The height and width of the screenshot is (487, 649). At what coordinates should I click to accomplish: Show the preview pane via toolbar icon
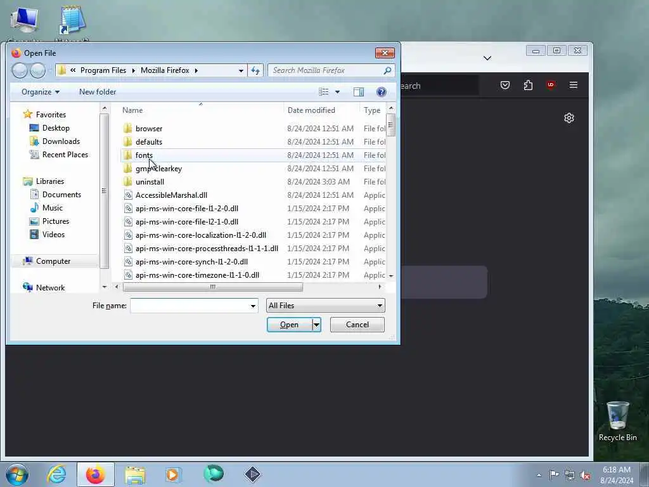point(359,92)
